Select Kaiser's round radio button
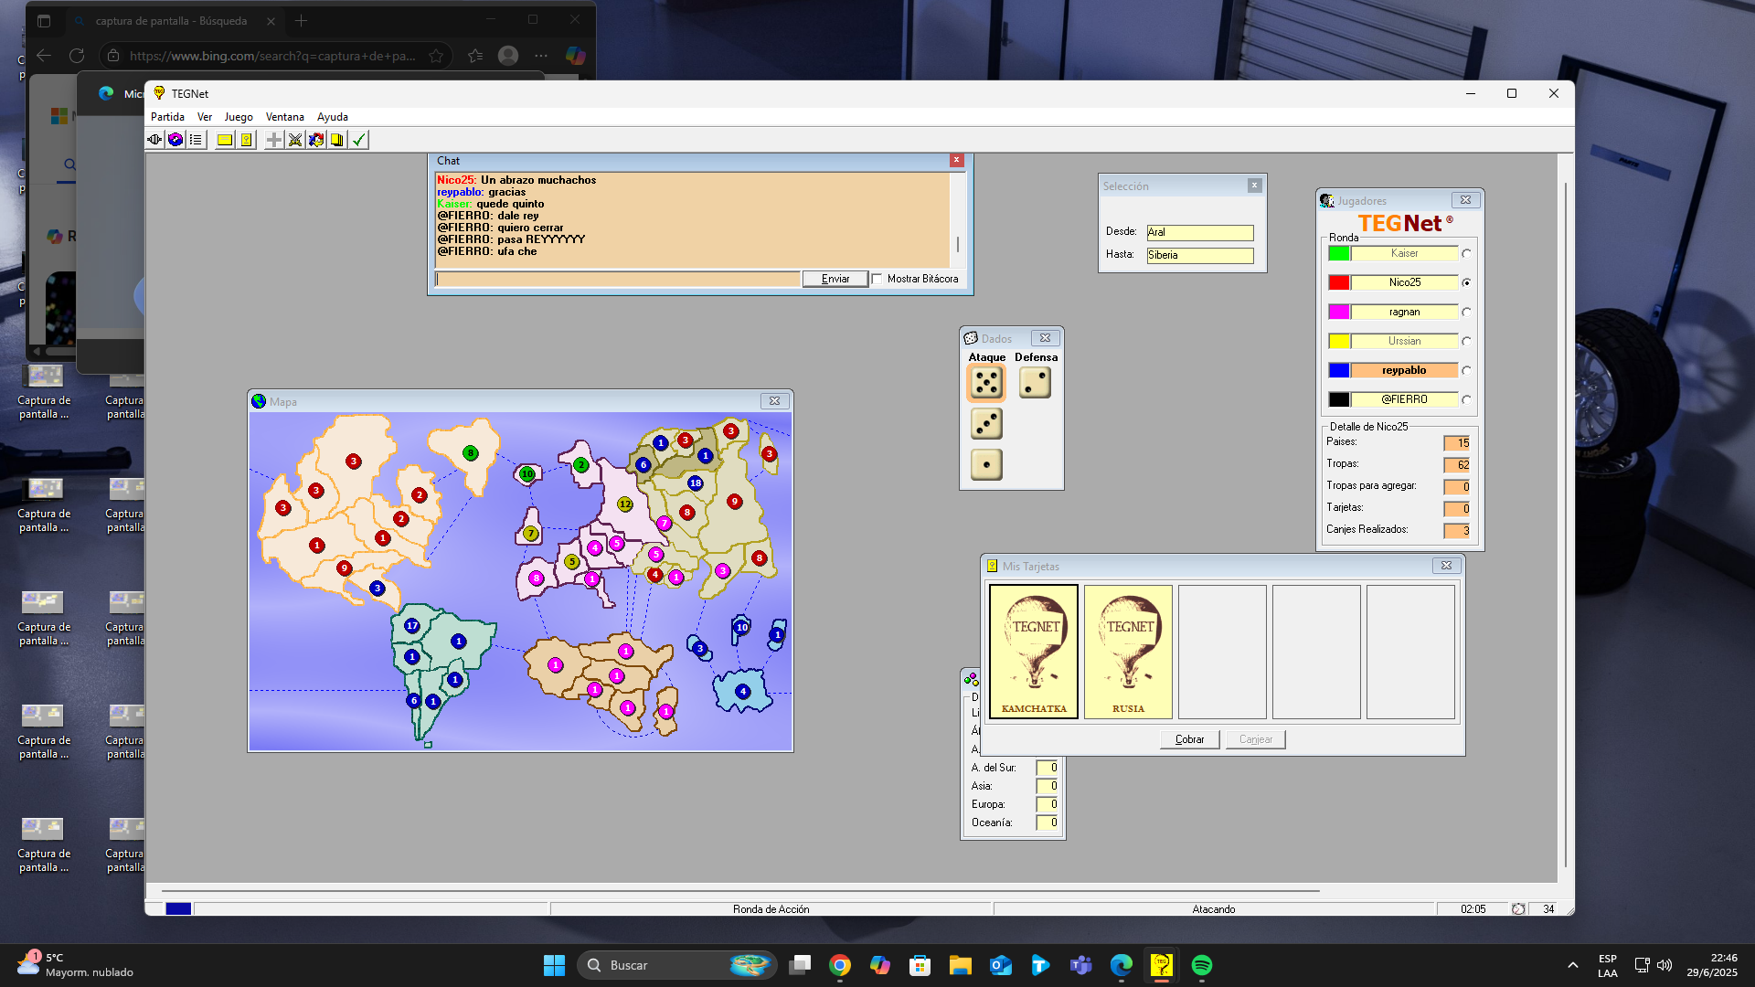The image size is (1755, 987). pyautogui.click(x=1466, y=254)
